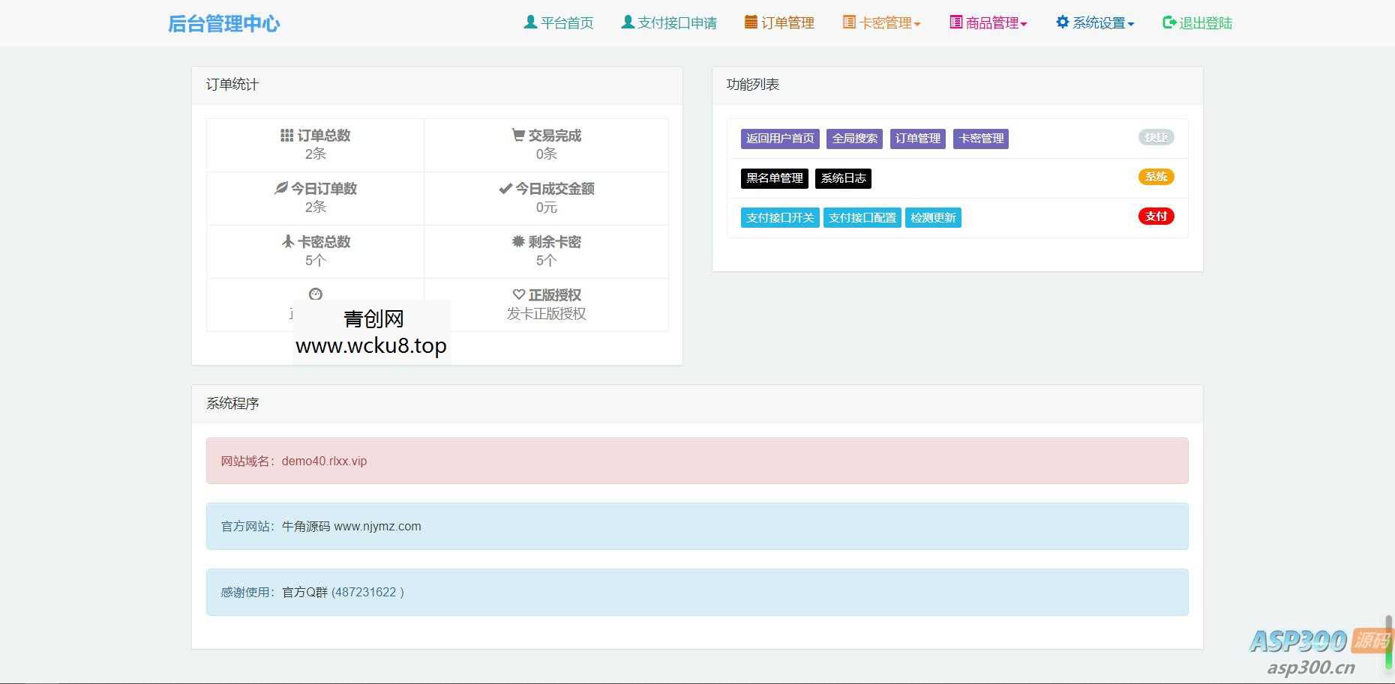1395x684 pixels.
Task: Click the card icon next to 商品管理
Action: (x=954, y=22)
